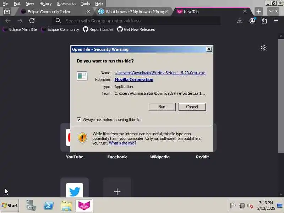The width and height of the screenshot is (284, 213).
Task: Close the New Tab tab
Action: coord(245,11)
